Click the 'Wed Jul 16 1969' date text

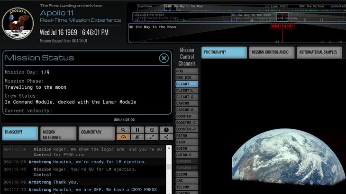(x=58, y=32)
